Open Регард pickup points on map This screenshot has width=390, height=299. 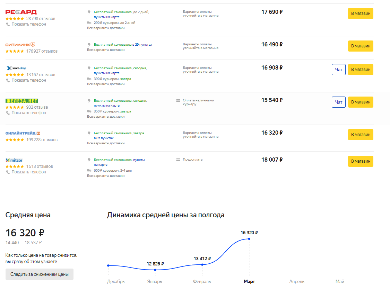click(106, 17)
